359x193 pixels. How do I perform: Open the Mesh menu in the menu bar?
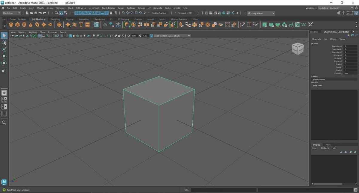(x=71, y=8)
